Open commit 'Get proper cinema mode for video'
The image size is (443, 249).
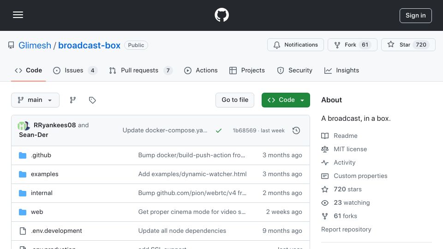(x=192, y=212)
